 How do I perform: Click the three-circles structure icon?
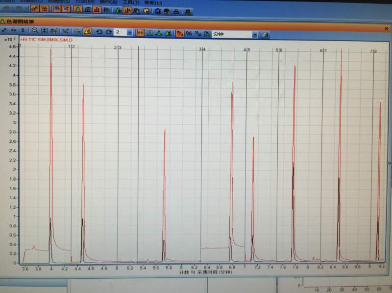pyautogui.click(x=176, y=12)
